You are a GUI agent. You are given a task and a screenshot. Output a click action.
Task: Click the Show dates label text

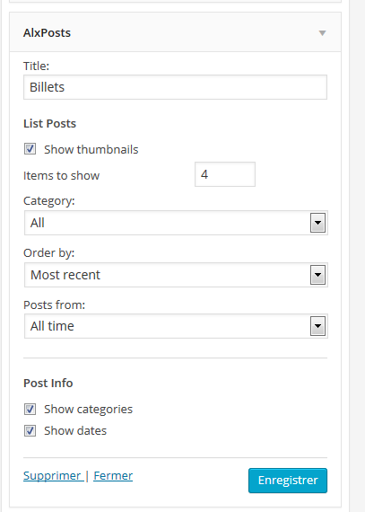75,430
